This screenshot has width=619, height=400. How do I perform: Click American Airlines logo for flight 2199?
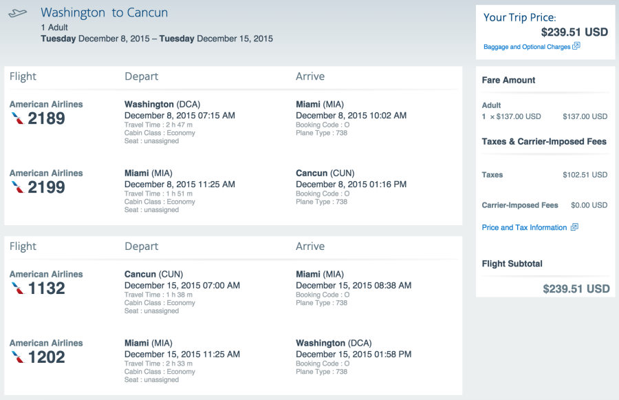18,187
